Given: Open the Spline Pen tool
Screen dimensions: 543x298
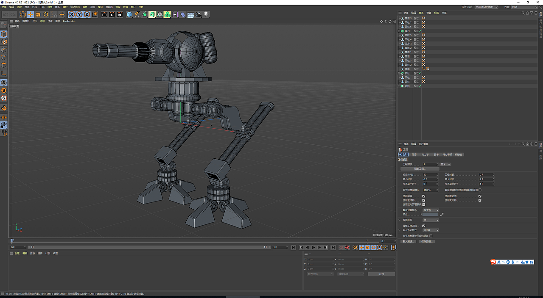Looking at the screenshot, I should (137, 14).
